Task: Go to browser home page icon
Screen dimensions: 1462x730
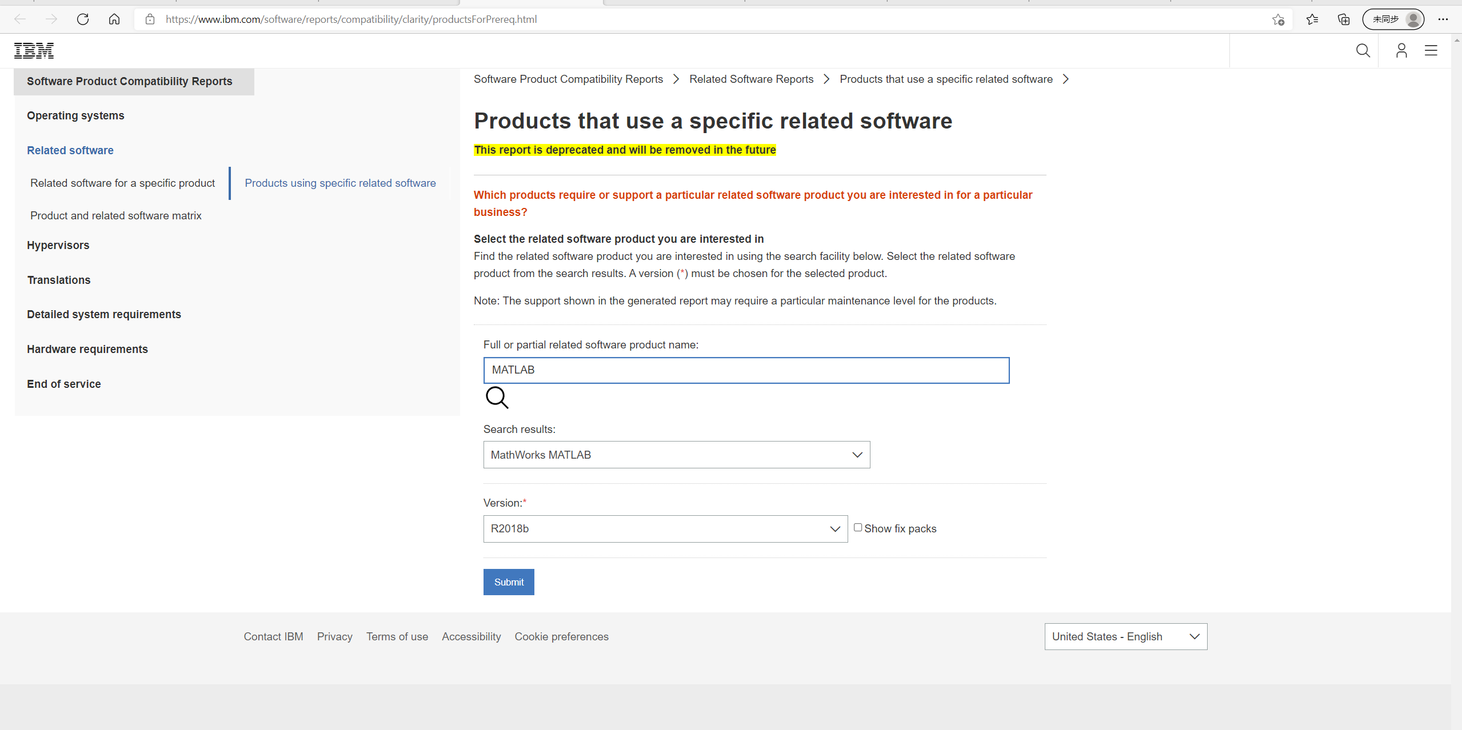Action: point(114,19)
